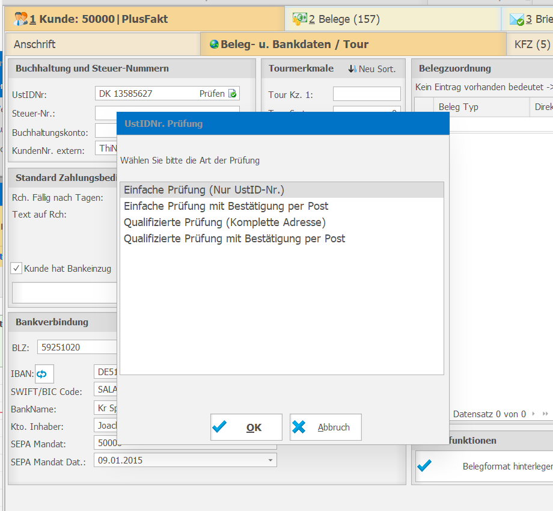Click the customer icon on Kunde tab
This screenshot has width=553, height=511.
coord(20,19)
